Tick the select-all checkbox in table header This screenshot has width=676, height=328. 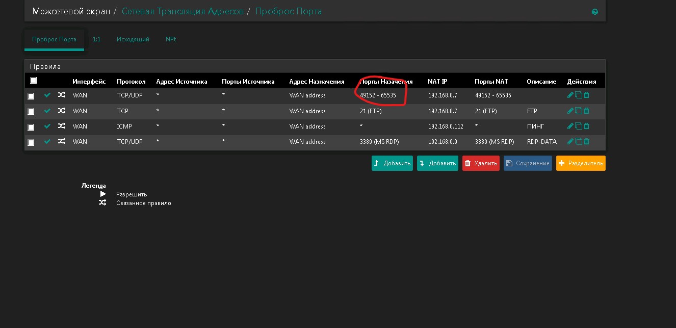tap(34, 81)
